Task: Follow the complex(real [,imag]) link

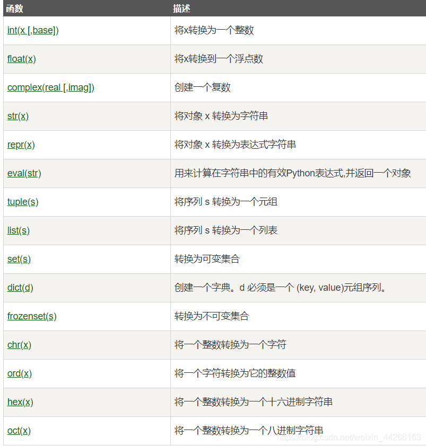Action: [x=51, y=87]
